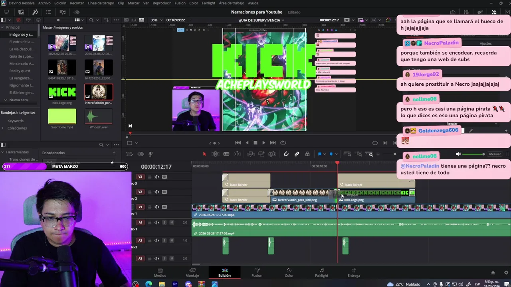
Task: Open Microsoft Edge from the taskbar
Action: (149, 284)
